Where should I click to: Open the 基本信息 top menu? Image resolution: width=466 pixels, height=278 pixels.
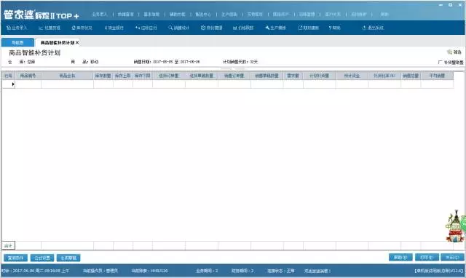(x=151, y=15)
